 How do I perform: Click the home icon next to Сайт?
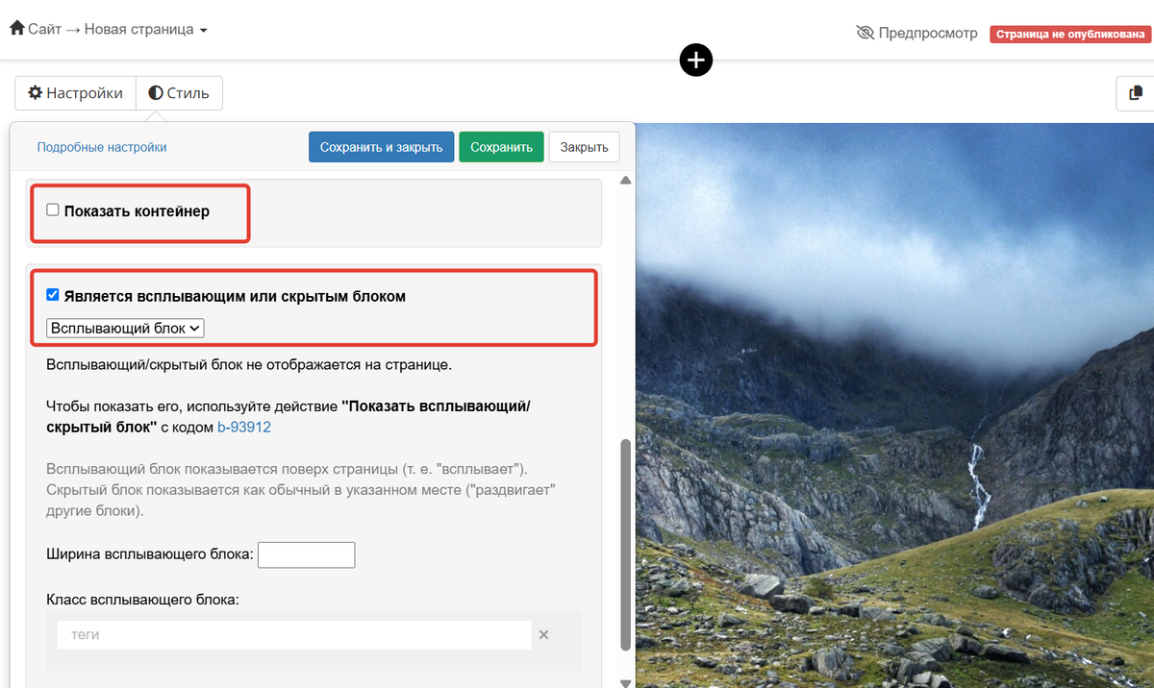16,29
